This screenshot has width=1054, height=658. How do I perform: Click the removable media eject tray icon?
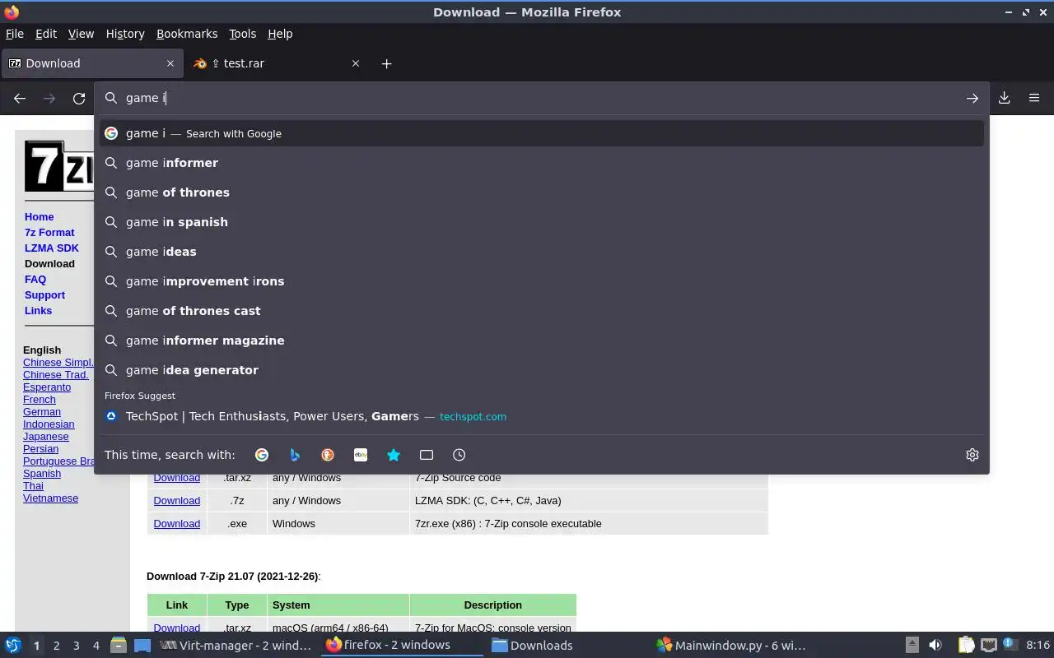912,646
